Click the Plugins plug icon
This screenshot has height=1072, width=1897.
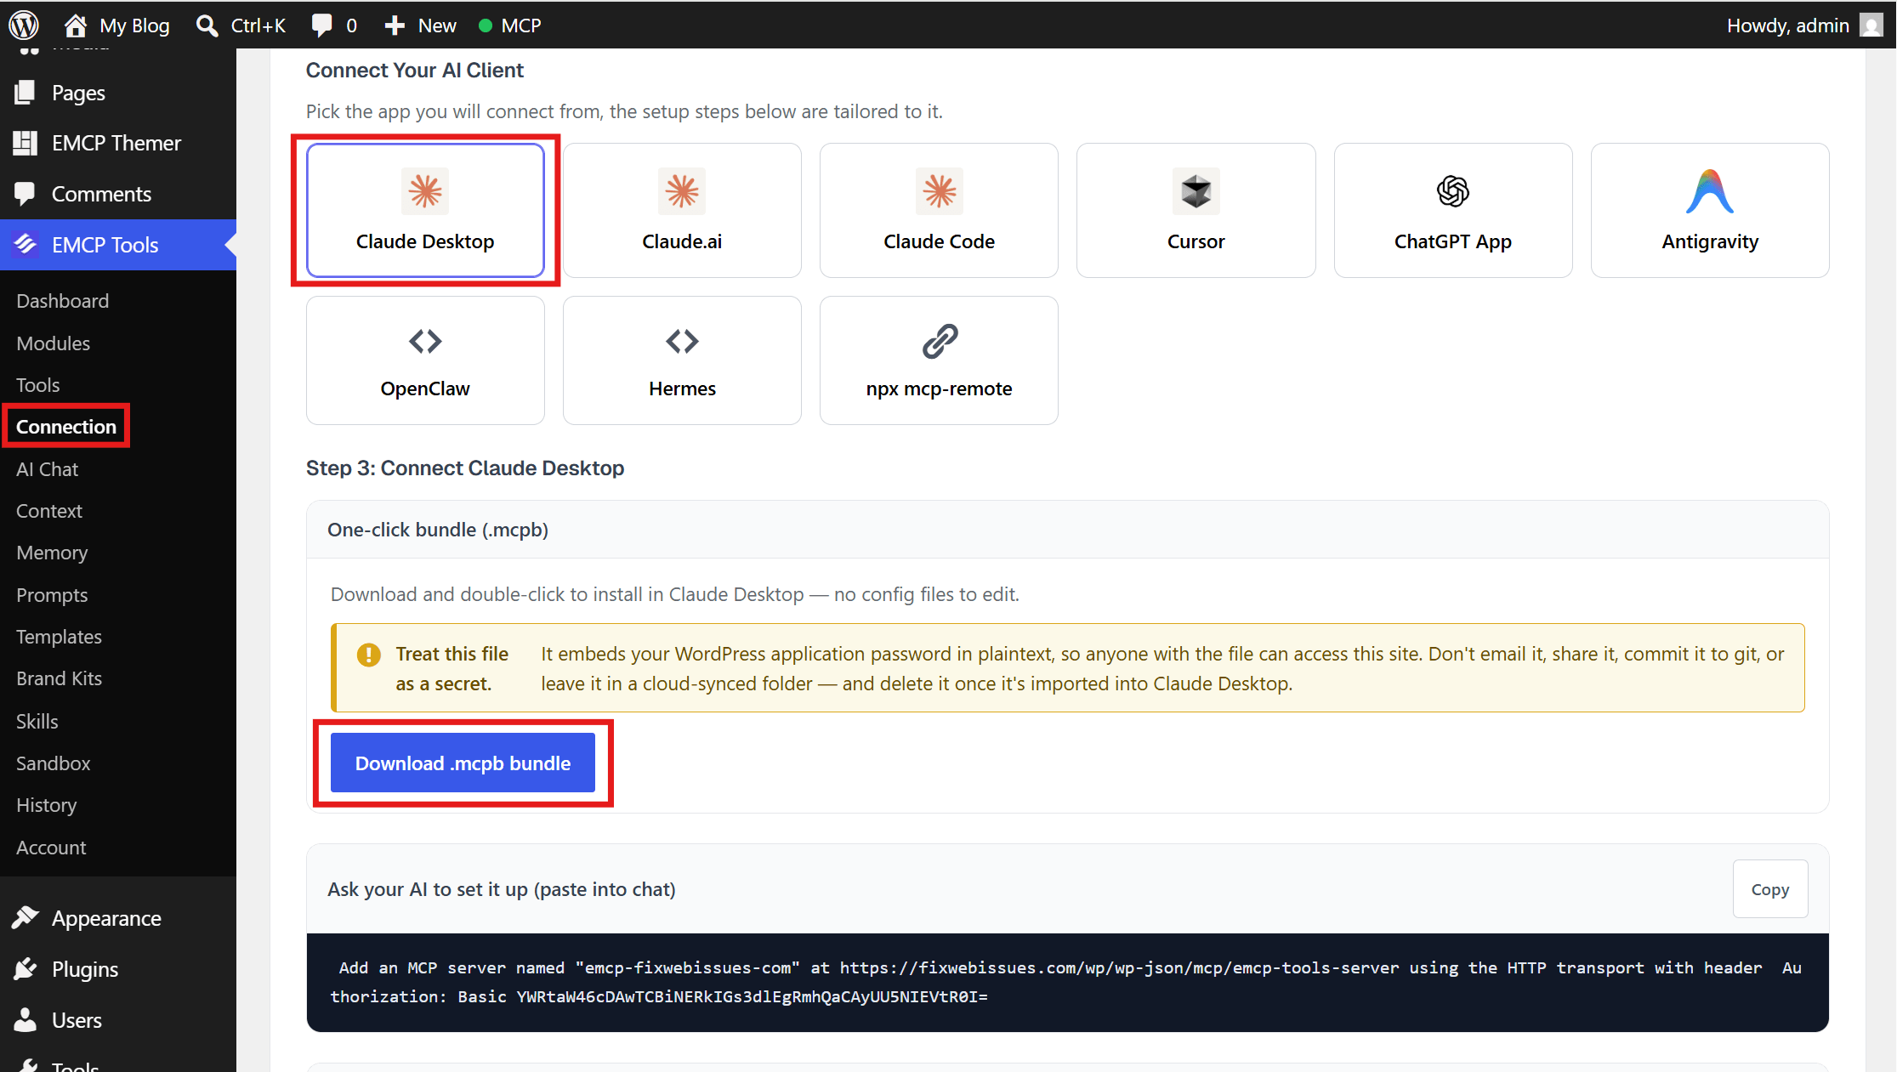tap(26, 969)
